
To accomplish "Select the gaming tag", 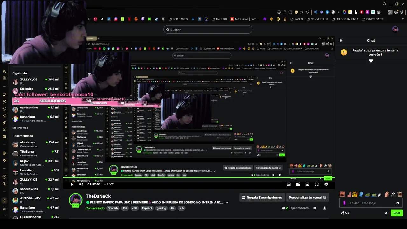I will click(162, 208).
